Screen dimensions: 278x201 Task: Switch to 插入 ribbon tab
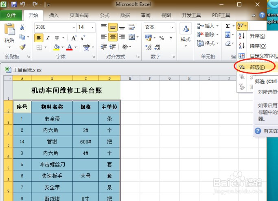(54, 15)
